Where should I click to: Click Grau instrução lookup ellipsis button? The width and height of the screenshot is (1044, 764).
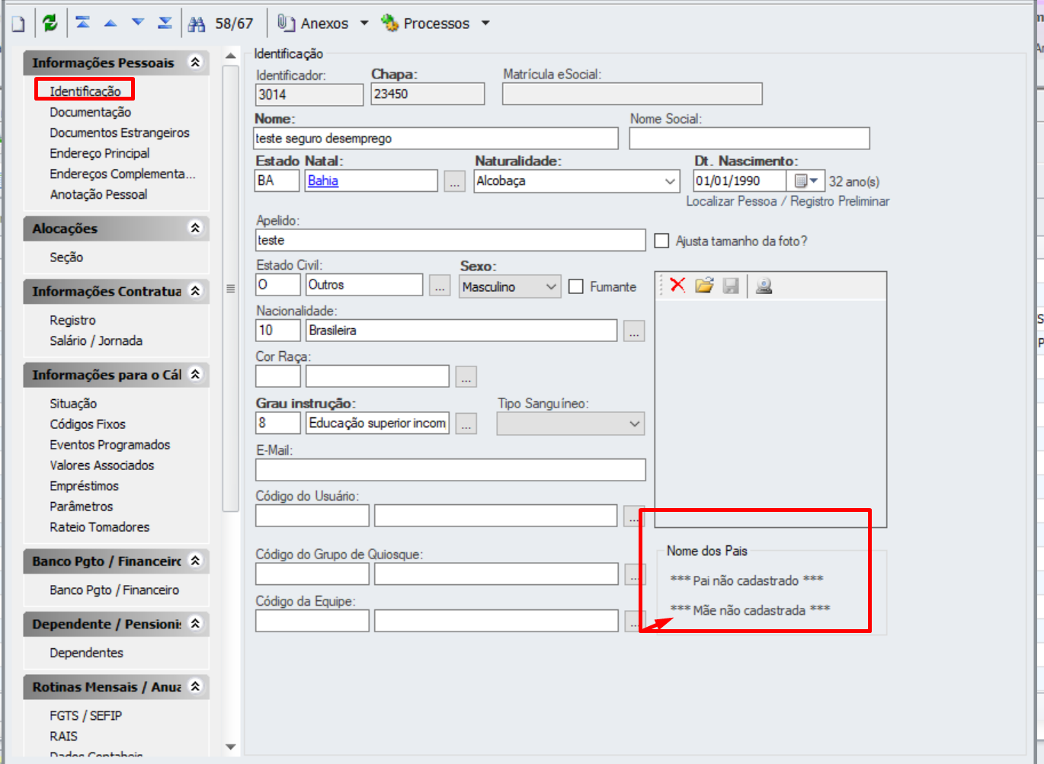[466, 424]
